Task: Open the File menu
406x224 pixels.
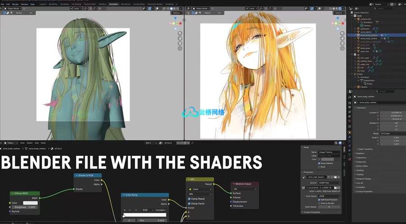Action: tap(2, 5)
